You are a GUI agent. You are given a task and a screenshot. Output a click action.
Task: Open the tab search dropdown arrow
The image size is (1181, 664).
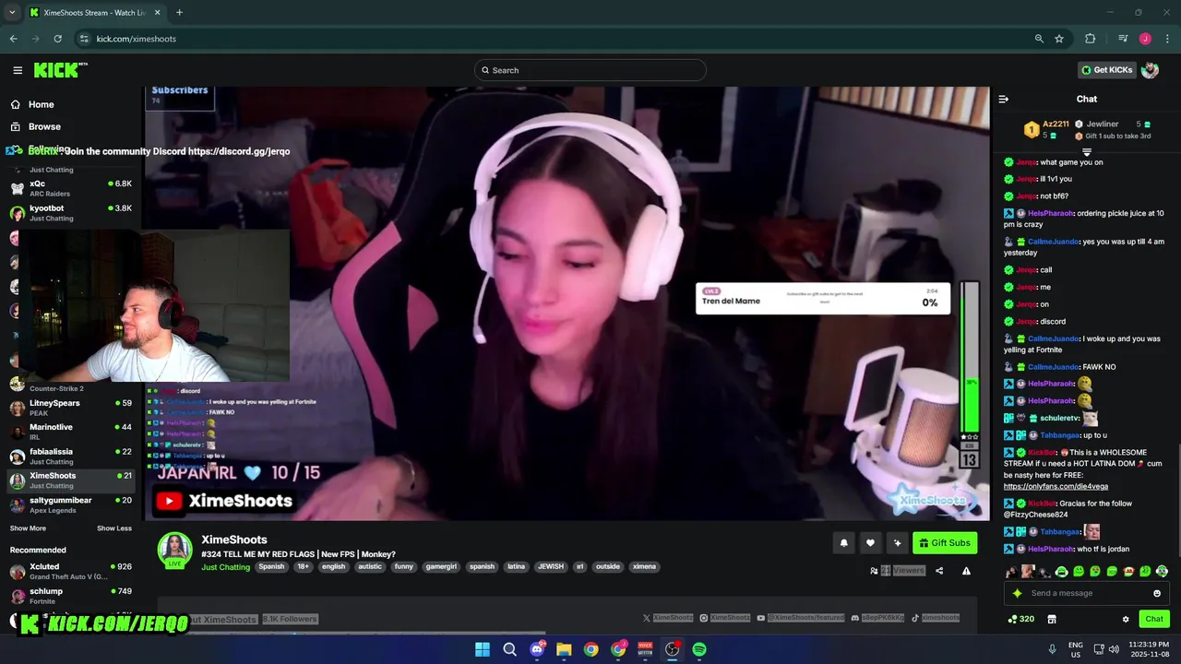coord(12,13)
